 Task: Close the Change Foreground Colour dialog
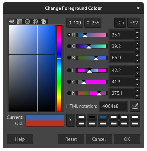tap(138, 8)
